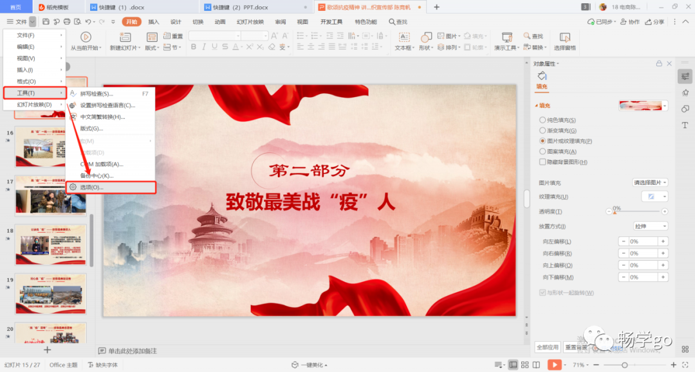Click the transparency (透明度) slider
Viewport: 695px width, 372px height.
tap(638, 211)
